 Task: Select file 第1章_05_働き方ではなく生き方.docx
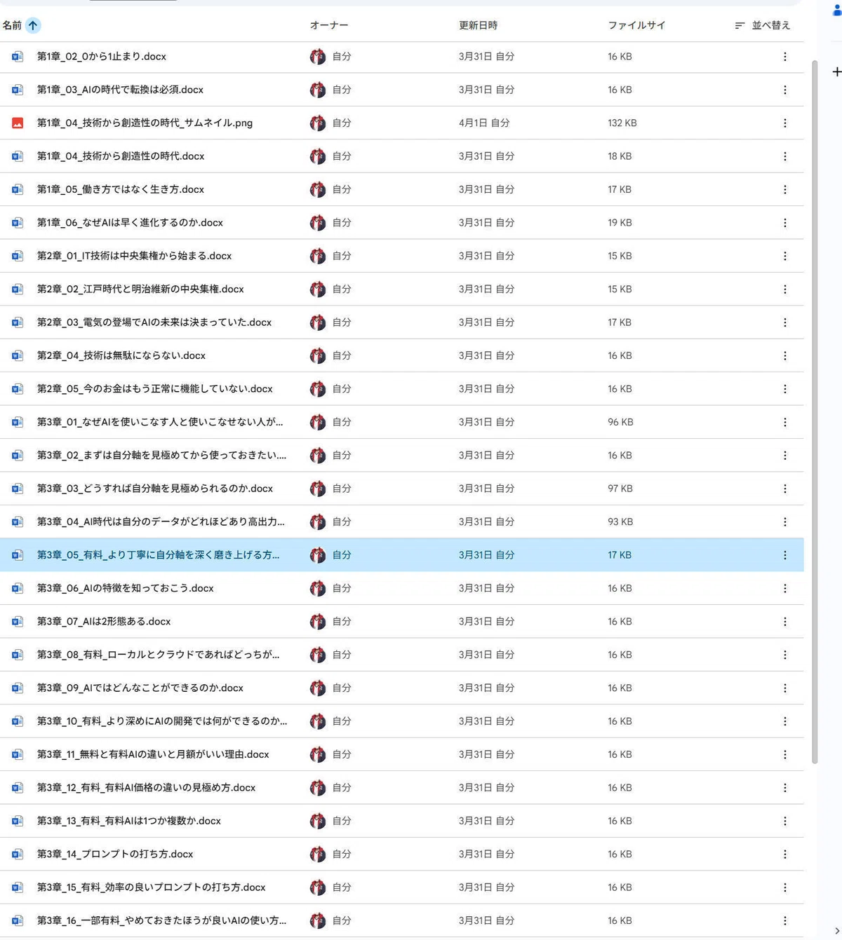point(402,189)
